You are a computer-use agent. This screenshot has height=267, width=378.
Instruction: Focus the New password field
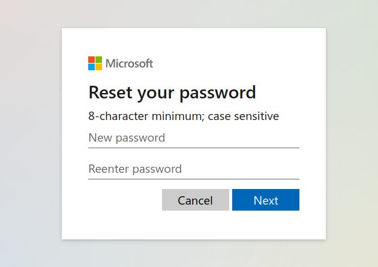(x=194, y=139)
